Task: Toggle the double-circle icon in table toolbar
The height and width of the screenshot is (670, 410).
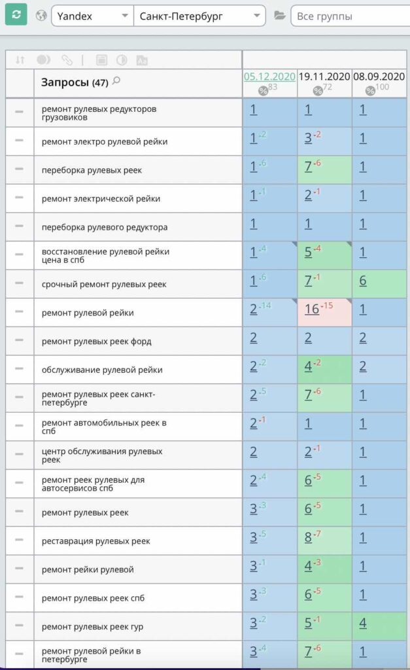Action: pyautogui.click(x=44, y=60)
